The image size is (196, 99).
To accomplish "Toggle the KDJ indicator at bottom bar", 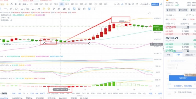I will click(32, 93).
